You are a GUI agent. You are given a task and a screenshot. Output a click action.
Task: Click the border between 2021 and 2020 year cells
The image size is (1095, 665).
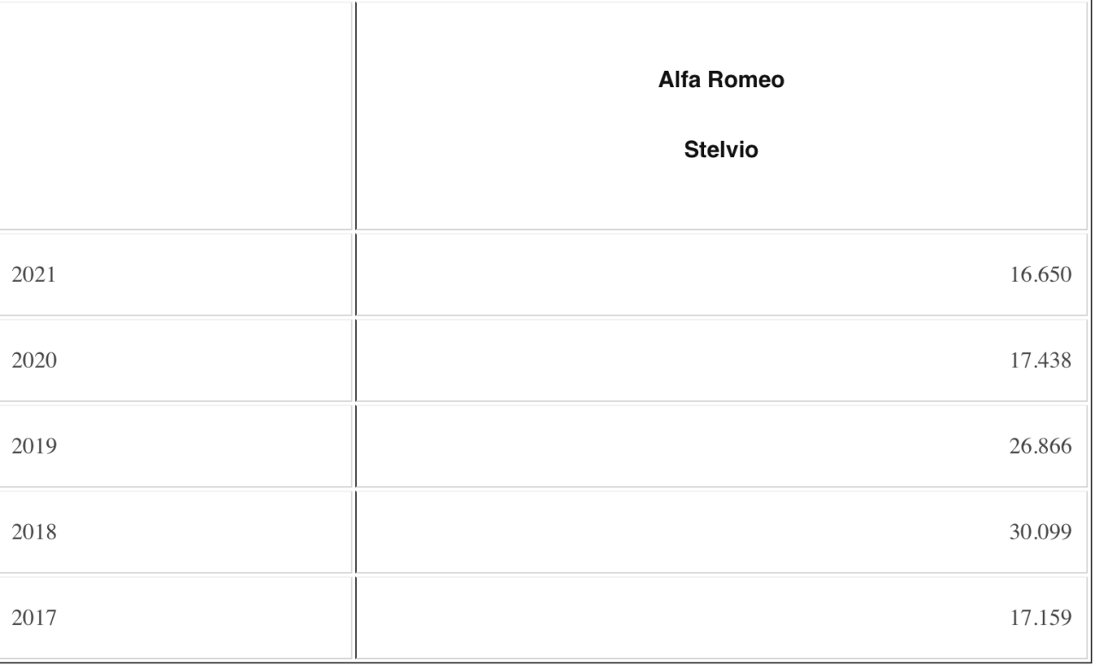click(175, 317)
